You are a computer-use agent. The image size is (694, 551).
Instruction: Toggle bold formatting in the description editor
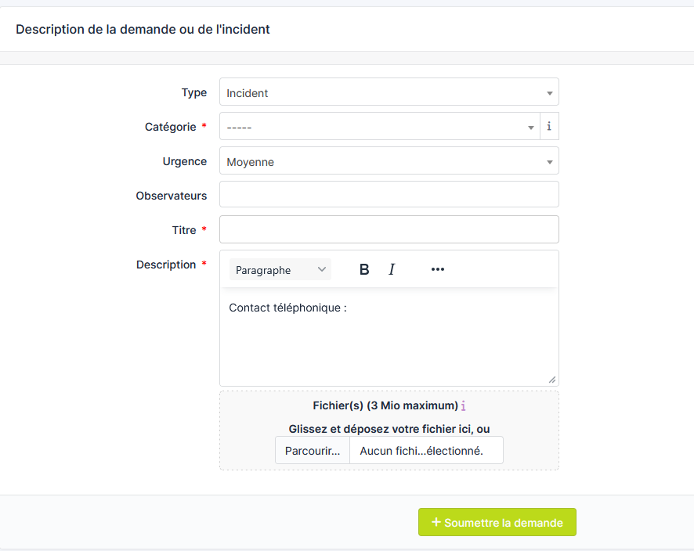click(x=364, y=269)
